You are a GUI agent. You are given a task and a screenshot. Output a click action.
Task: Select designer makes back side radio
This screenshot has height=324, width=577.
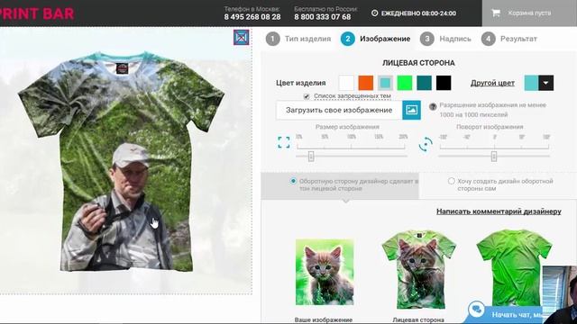[x=293, y=181]
